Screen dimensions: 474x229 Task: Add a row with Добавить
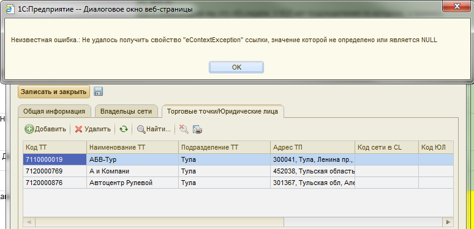[x=45, y=129]
